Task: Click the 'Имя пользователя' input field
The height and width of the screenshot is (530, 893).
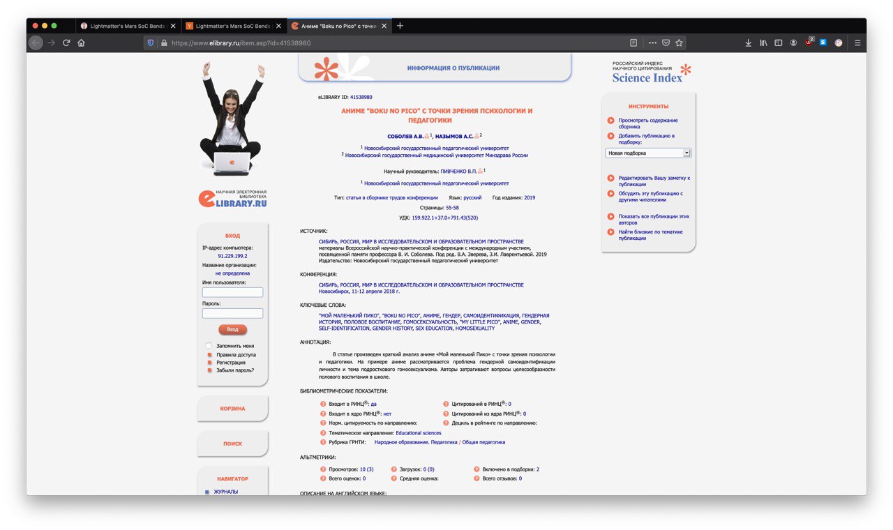Action: coord(232,292)
